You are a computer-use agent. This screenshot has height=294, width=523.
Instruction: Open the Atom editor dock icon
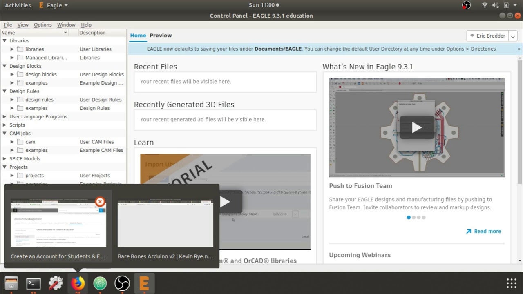coord(100,283)
